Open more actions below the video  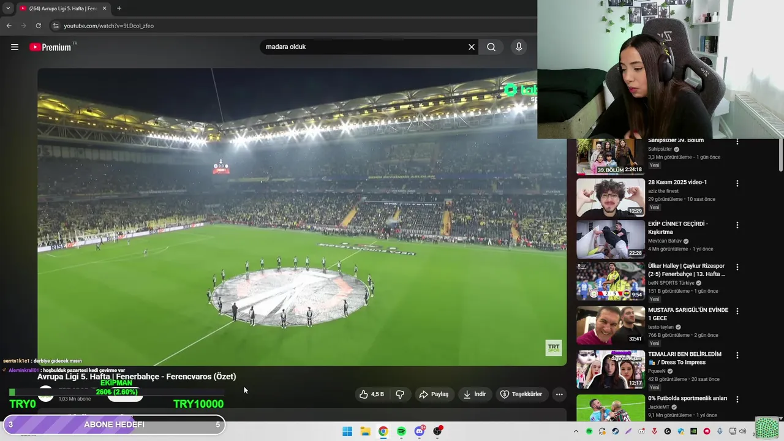pos(559,394)
